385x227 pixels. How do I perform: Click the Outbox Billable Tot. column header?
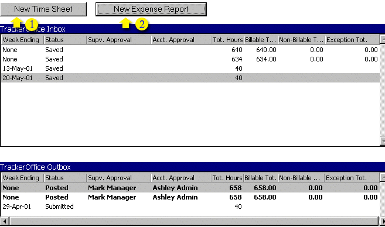click(261, 178)
